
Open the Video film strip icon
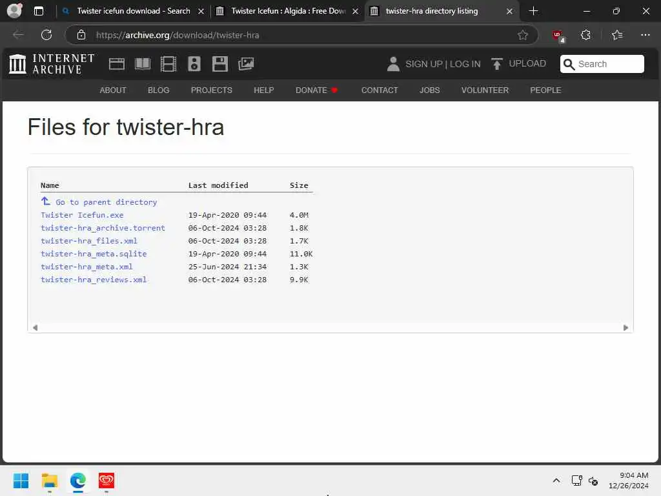[168, 64]
